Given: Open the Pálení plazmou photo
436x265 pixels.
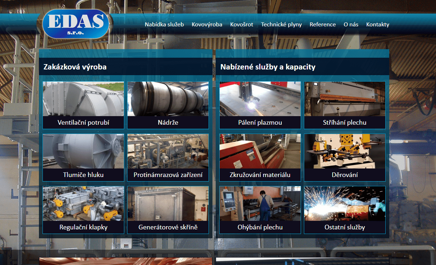Looking at the screenshot, I should pyautogui.click(x=260, y=99).
